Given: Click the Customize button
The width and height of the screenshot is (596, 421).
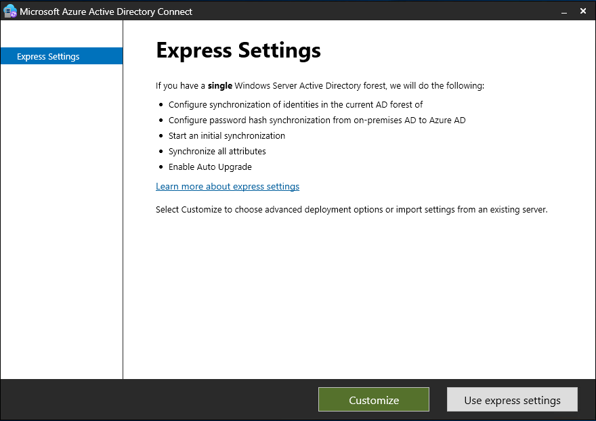Looking at the screenshot, I should 374,400.
